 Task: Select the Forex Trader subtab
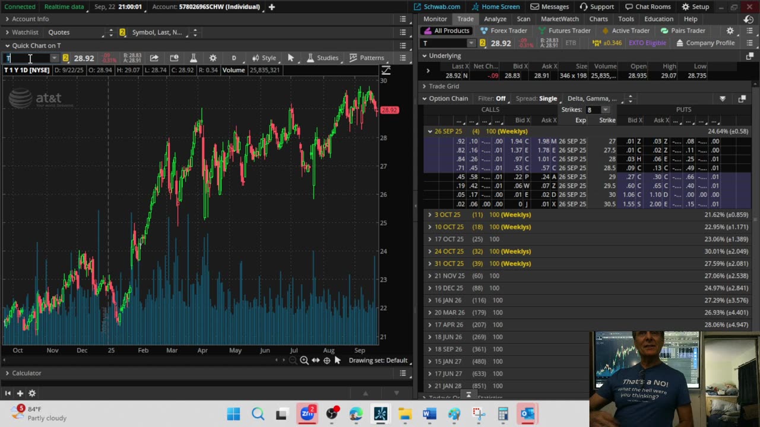coord(503,31)
